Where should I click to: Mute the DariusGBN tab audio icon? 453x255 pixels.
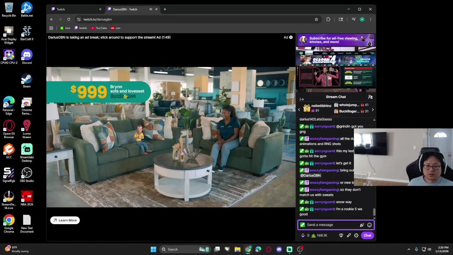point(151,9)
